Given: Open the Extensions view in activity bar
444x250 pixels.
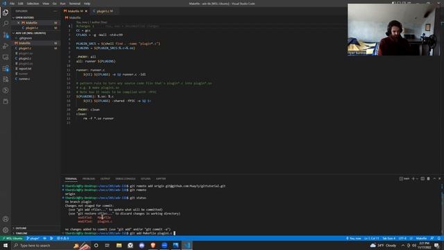Looking at the screenshot, I should [x=6, y=68].
